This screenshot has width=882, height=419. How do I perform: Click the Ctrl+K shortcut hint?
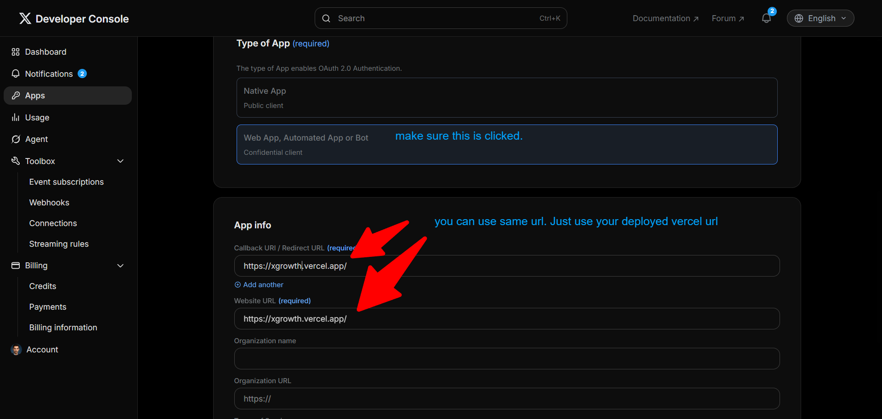[x=549, y=18]
